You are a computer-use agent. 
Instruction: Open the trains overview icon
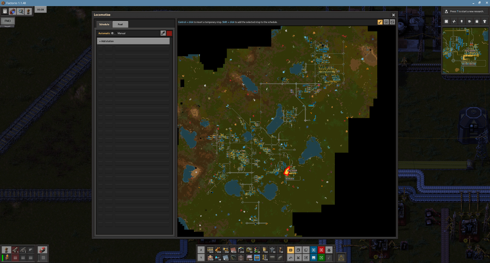pyautogui.click(x=477, y=21)
